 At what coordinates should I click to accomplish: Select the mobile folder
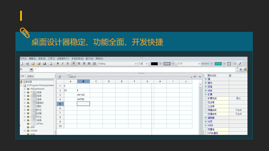(x=34, y=131)
